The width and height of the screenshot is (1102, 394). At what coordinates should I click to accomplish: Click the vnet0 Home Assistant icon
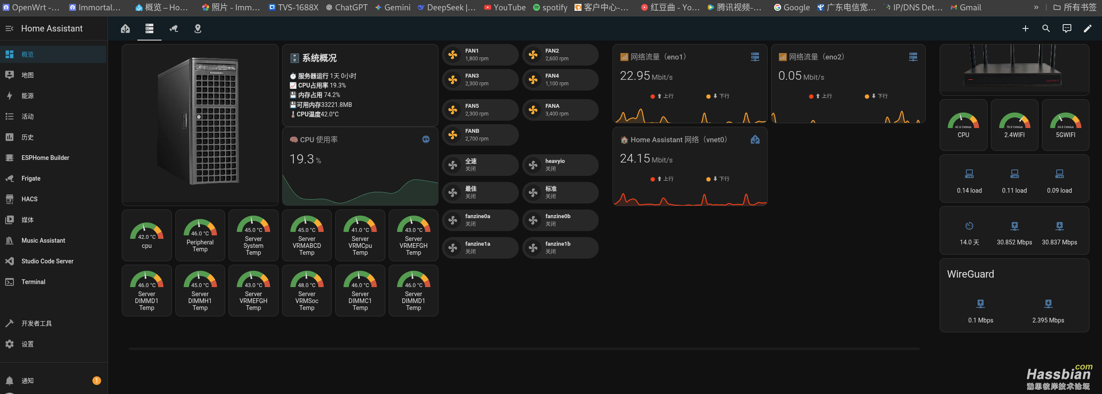tap(755, 140)
